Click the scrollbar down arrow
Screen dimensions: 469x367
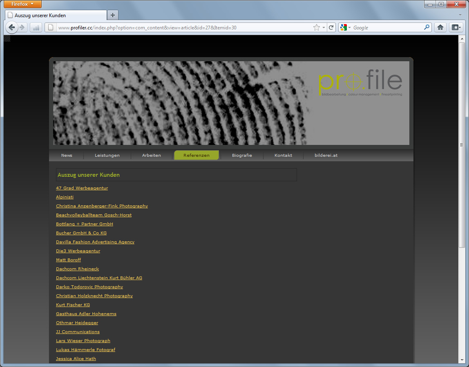[x=462, y=360]
